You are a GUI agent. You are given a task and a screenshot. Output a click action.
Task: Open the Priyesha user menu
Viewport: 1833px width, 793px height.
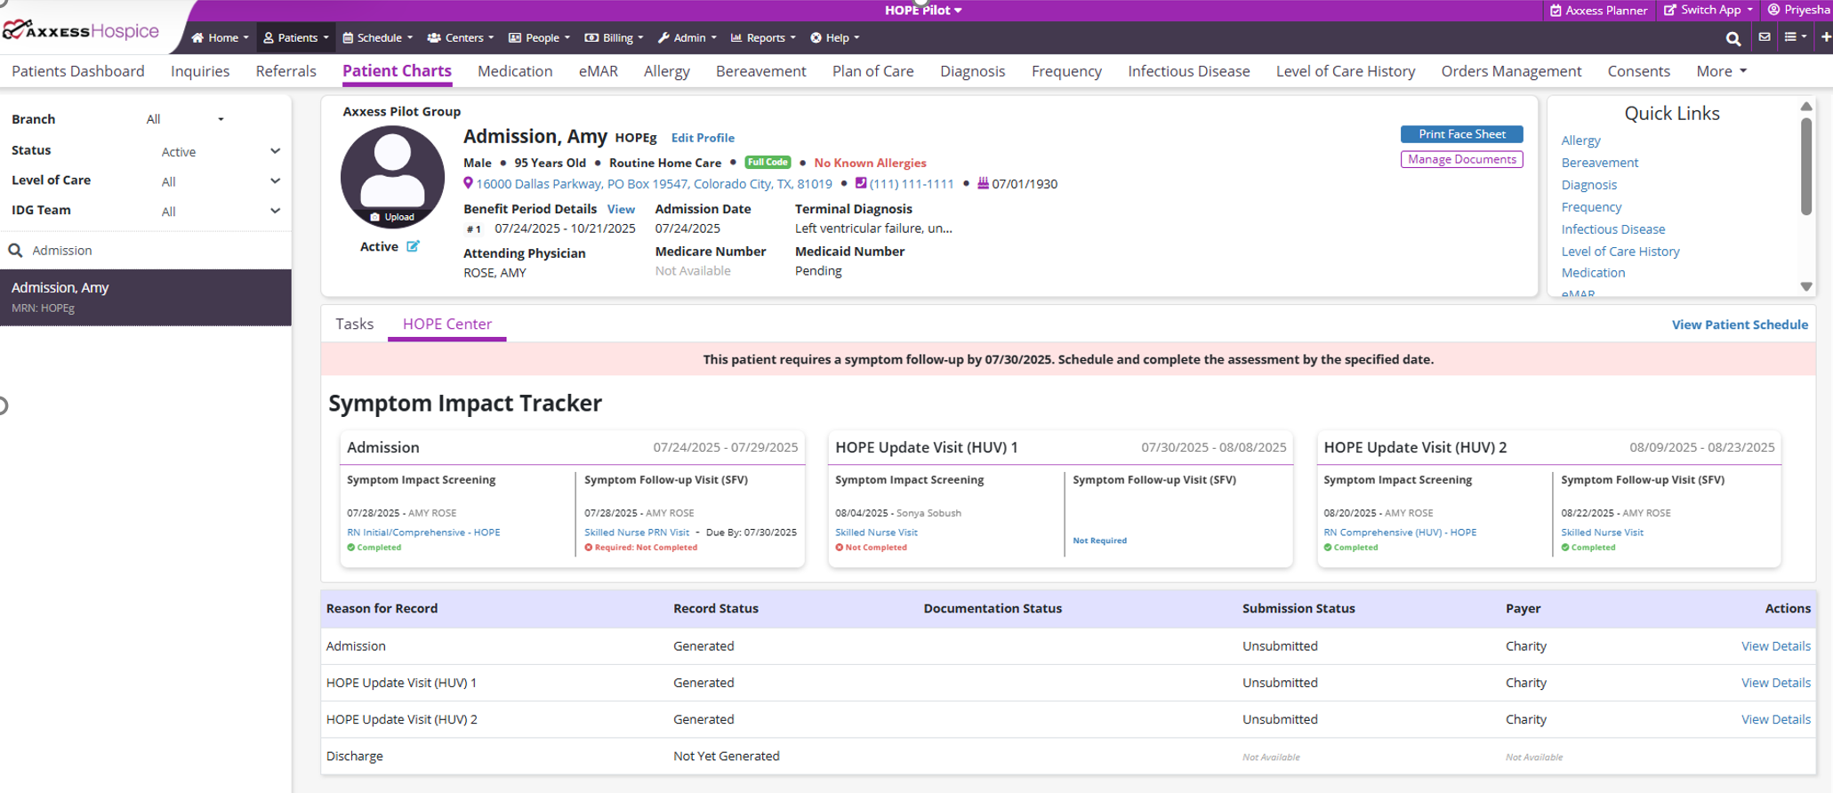point(1799,10)
